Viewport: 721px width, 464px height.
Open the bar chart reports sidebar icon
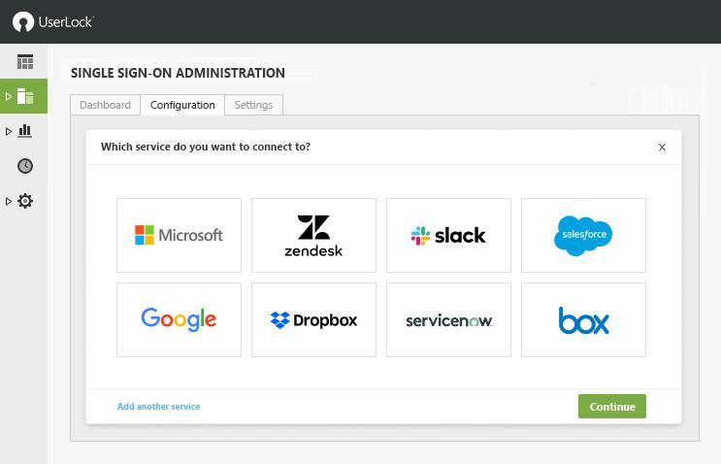25,131
